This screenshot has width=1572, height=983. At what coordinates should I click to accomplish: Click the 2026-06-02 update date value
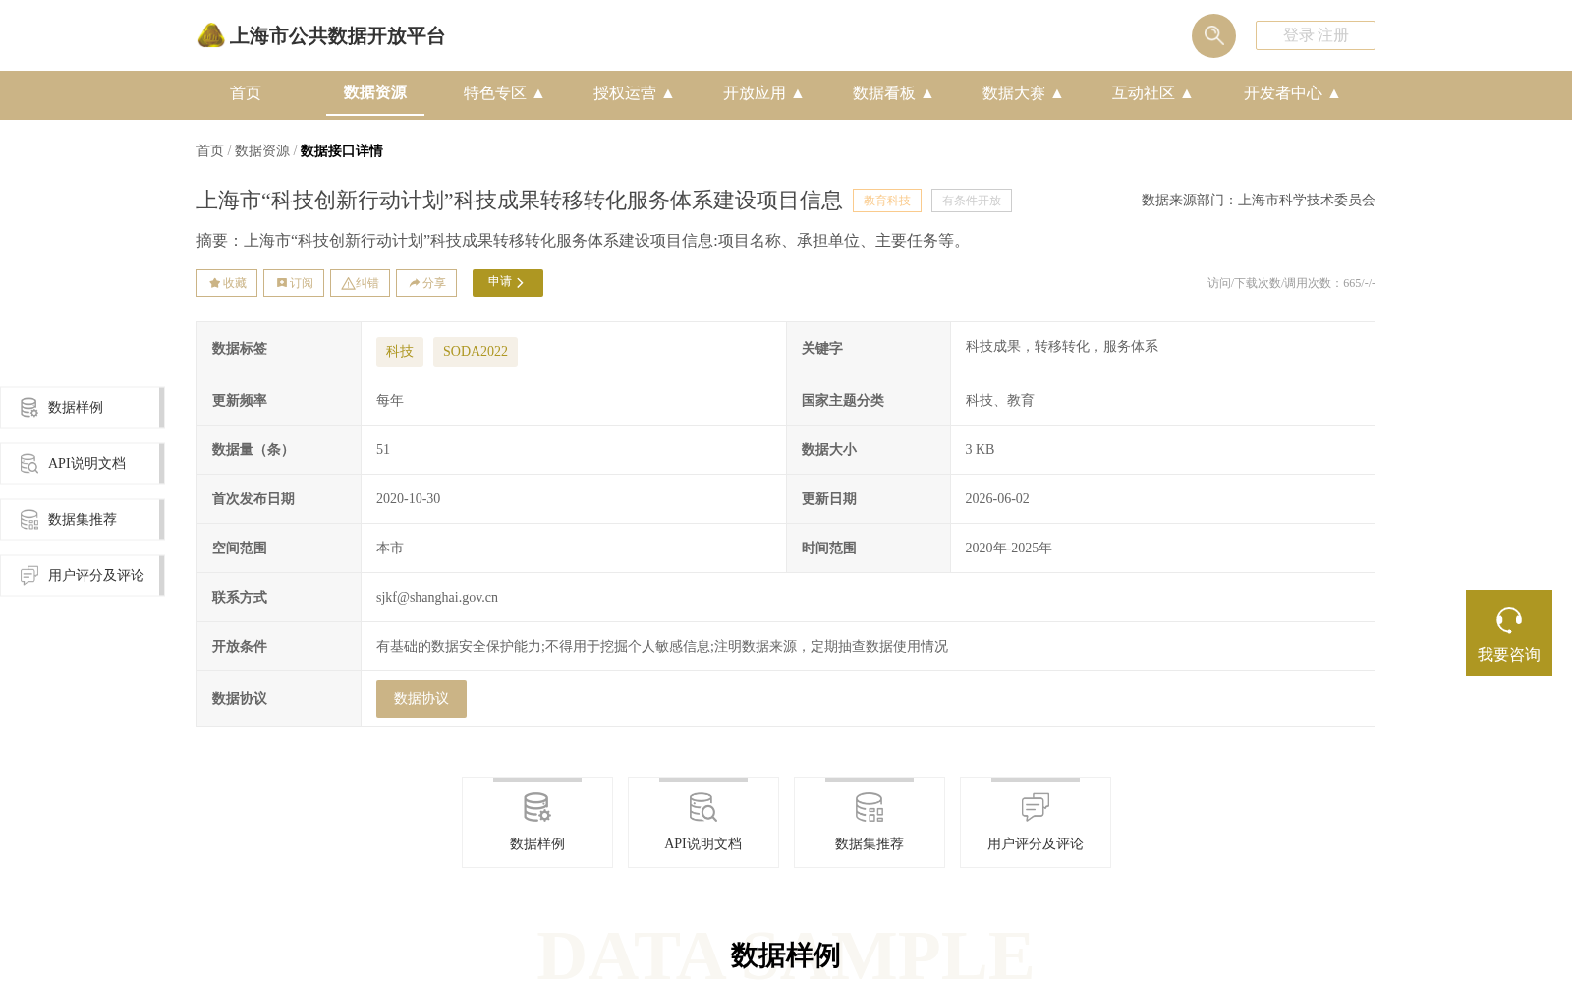[997, 498]
